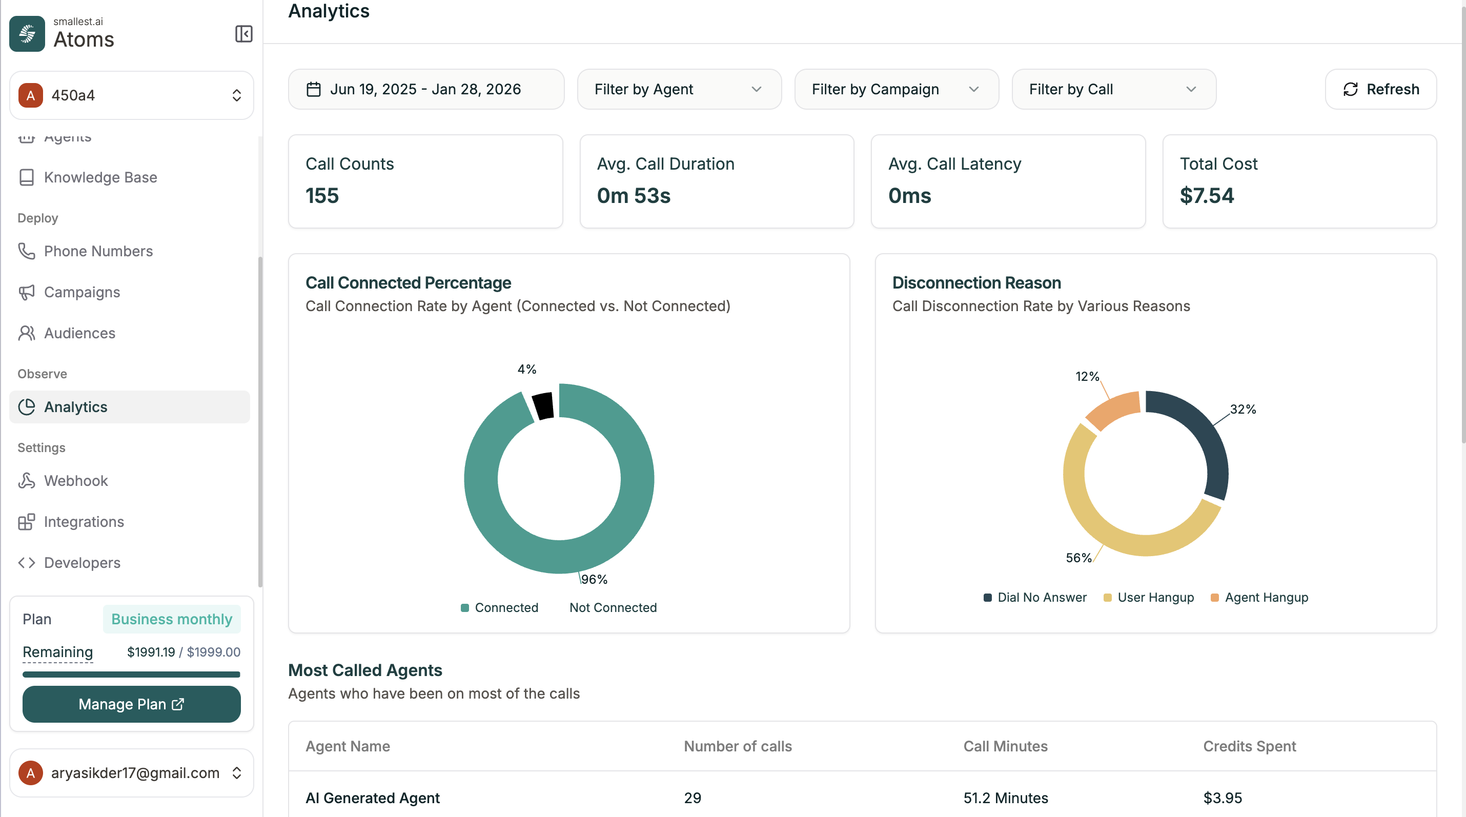Click the Integrations icon
This screenshot has height=817, width=1466.
(x=27, y=521)
